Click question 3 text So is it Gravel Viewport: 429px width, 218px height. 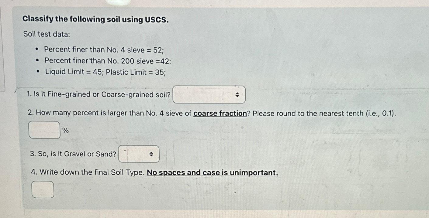pyautogui.click(x=73, y=154)
